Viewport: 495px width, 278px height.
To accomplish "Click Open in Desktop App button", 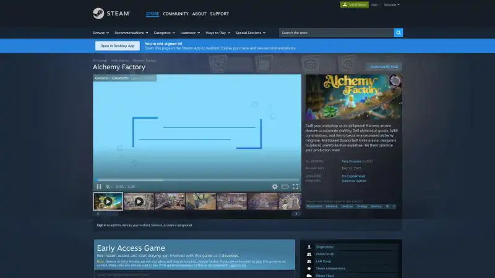I will tap(117, 46).
